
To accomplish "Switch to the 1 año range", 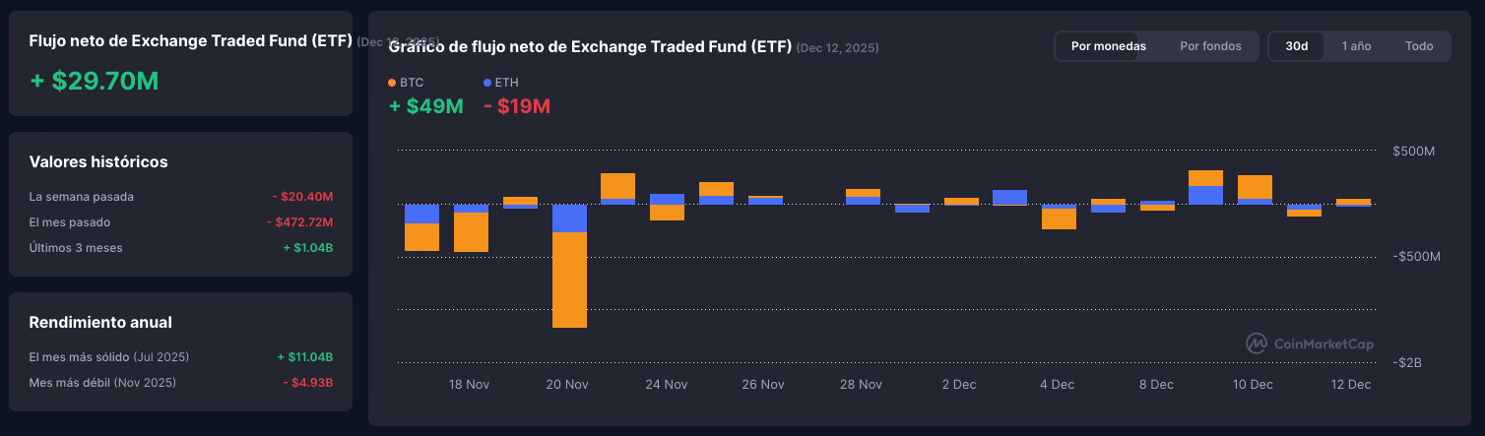I will [x=1356, y=46].
